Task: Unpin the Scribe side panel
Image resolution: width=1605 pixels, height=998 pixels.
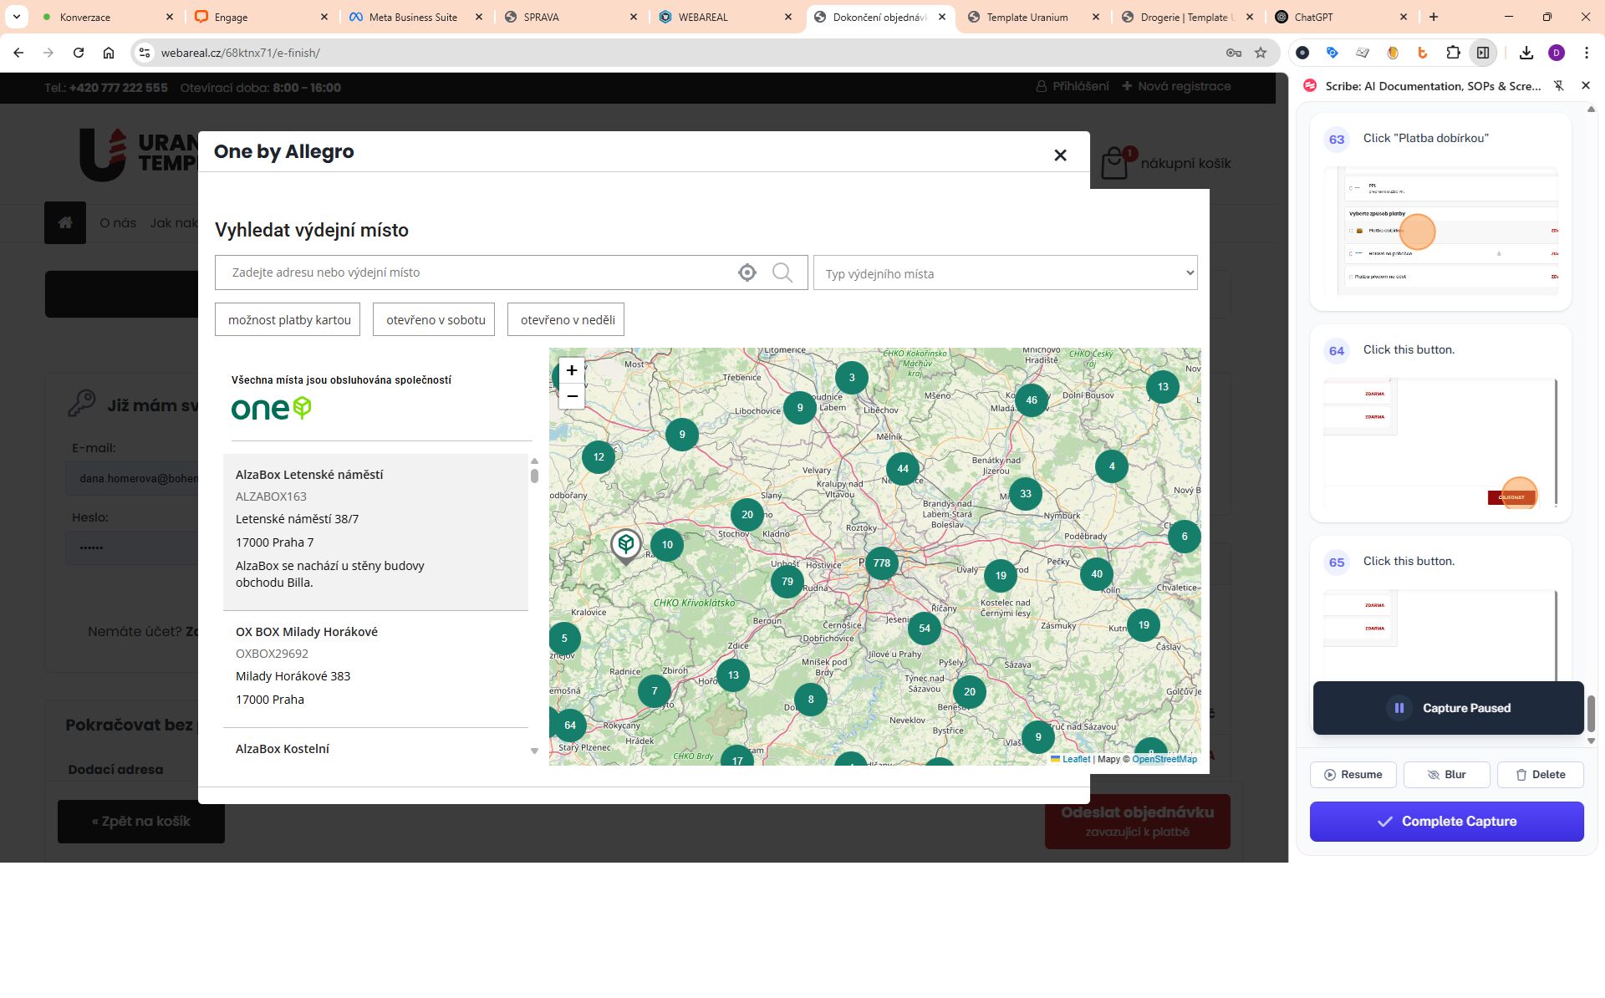Action: pos(1558,86)
